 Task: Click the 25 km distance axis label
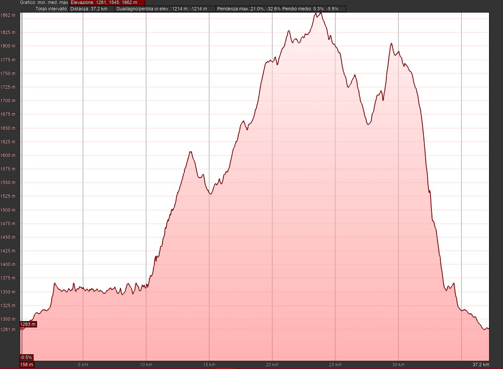[335, 365]
